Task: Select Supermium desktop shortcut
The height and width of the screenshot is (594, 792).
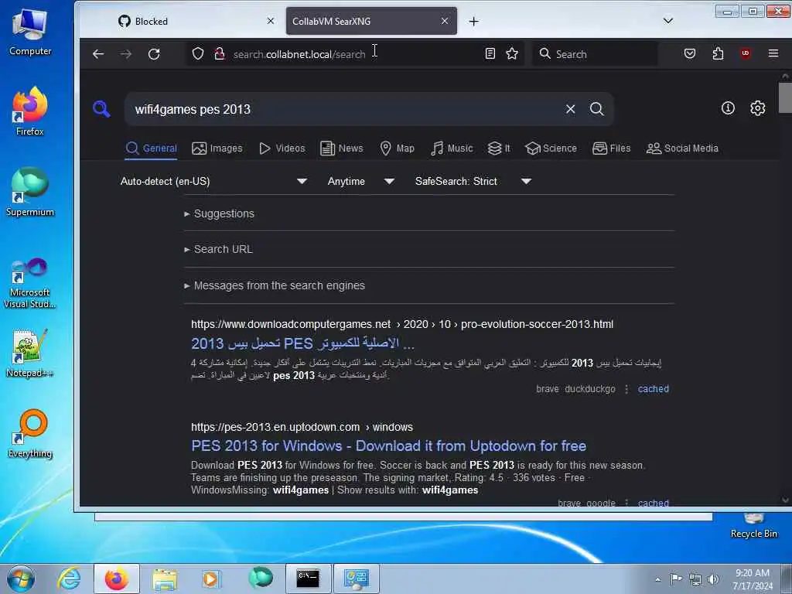Action: click(x=30, y=193)
